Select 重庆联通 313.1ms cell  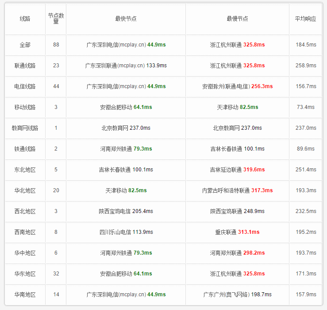pos(237,232)
